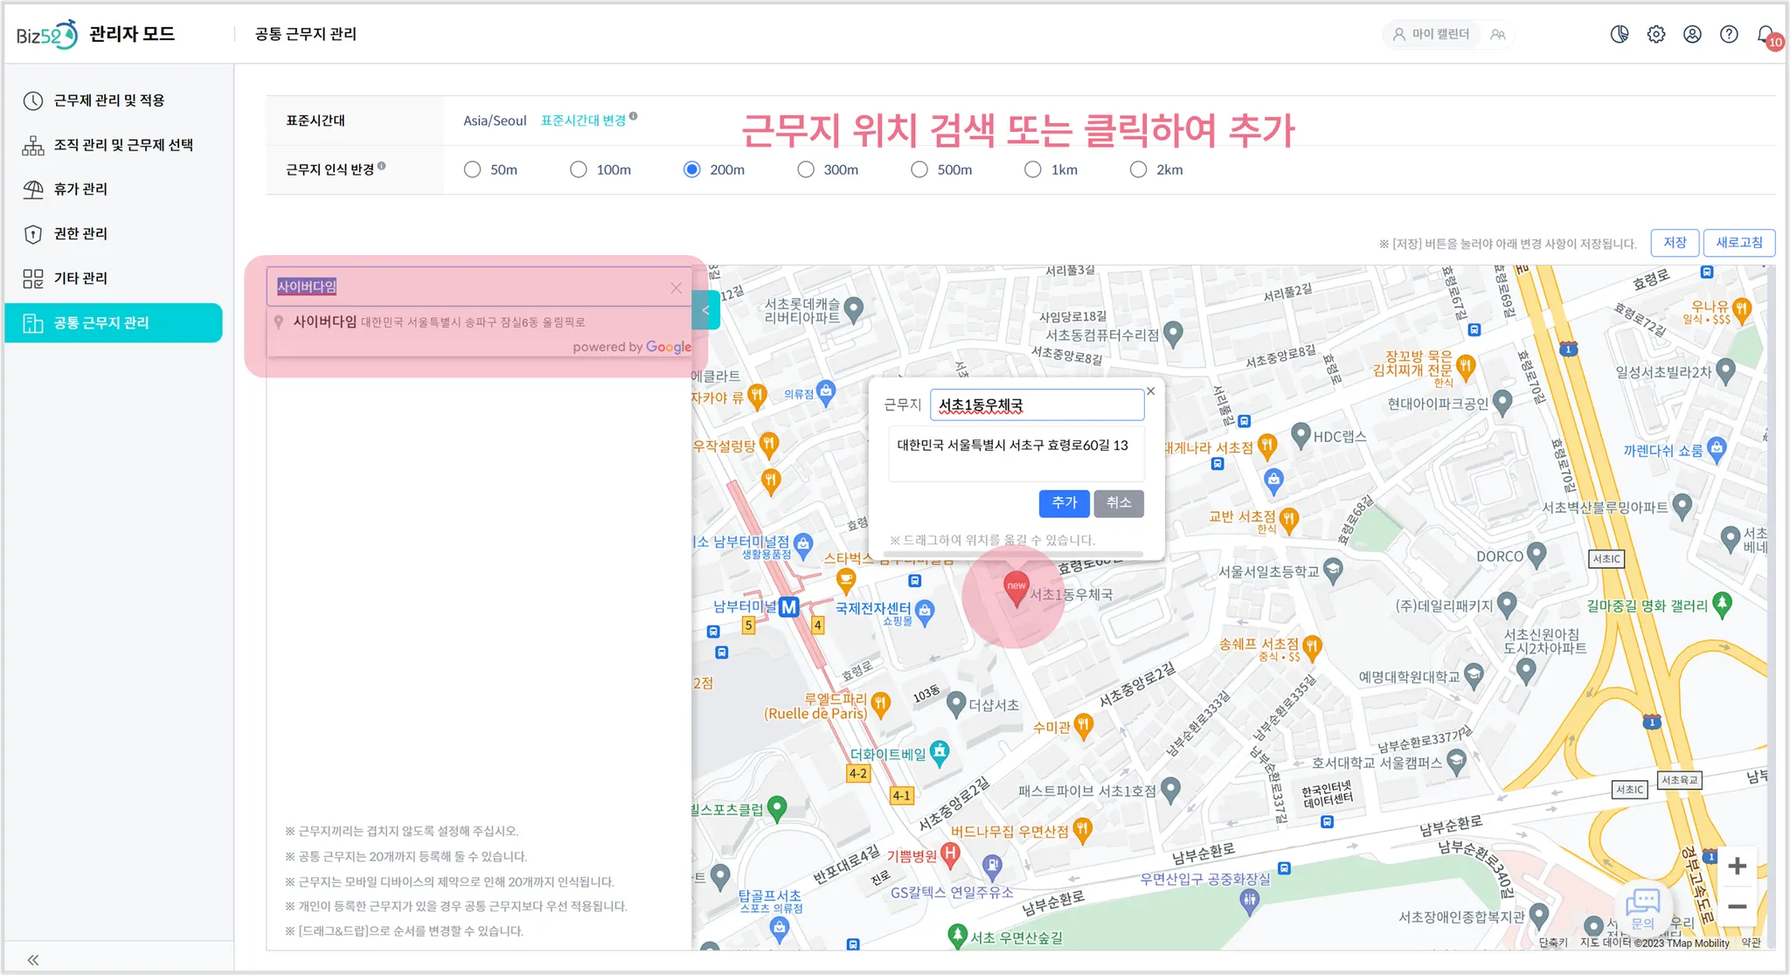This screenshot has height=975, width=1790.
Task: Click the map zoom out minus button
Action: (1737, 907)
